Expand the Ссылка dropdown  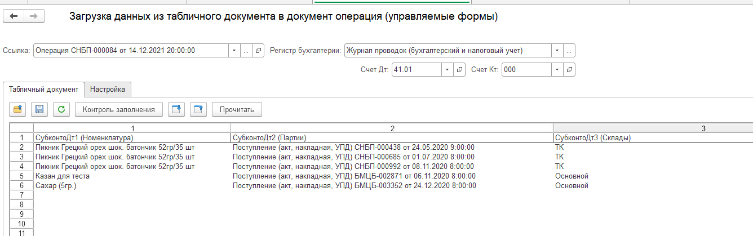234,50
